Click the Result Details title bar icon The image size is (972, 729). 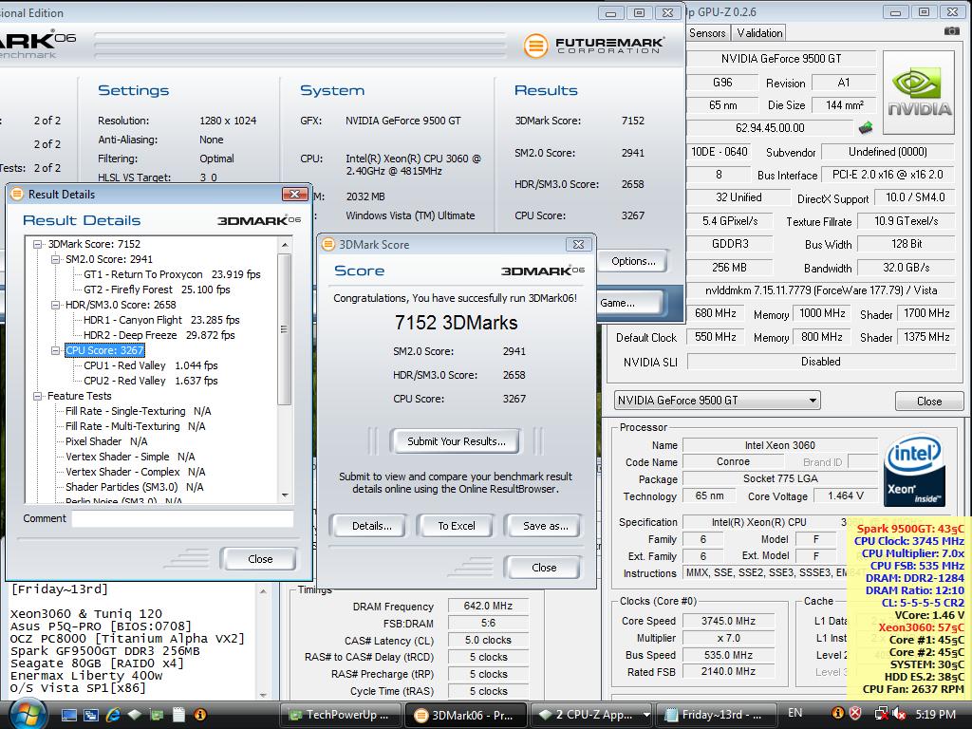17,194
